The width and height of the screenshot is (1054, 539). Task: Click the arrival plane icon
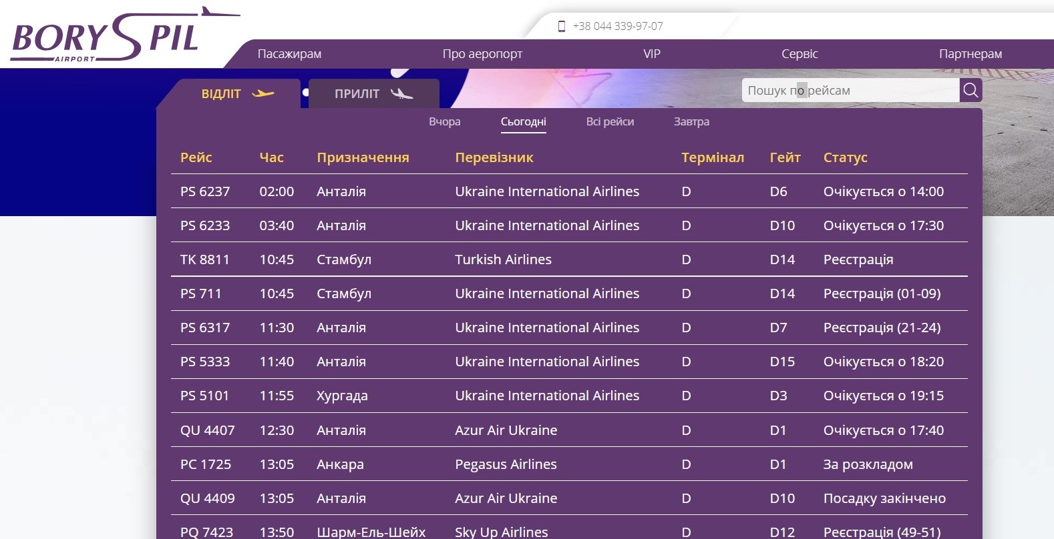401,93
